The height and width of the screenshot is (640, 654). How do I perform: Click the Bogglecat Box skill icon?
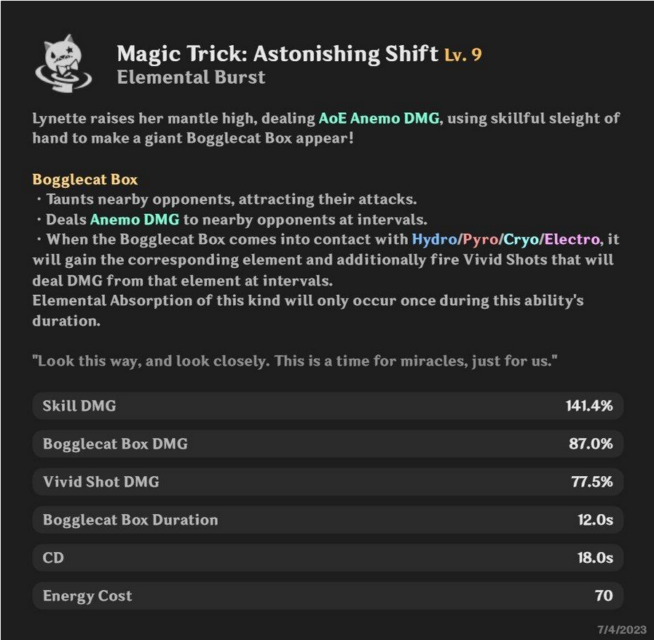pyautogui.click(x=63, y=64)
